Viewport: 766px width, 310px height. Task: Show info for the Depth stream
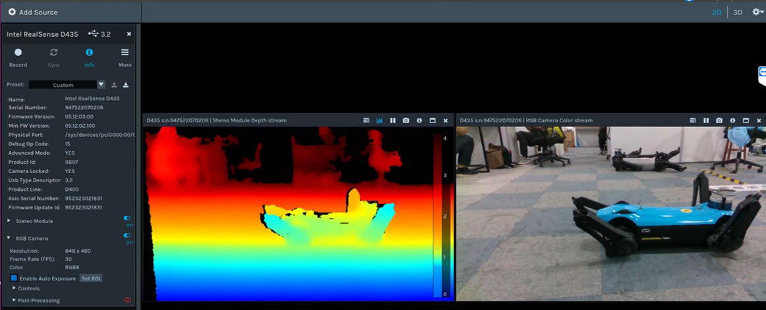pos(419,120)
